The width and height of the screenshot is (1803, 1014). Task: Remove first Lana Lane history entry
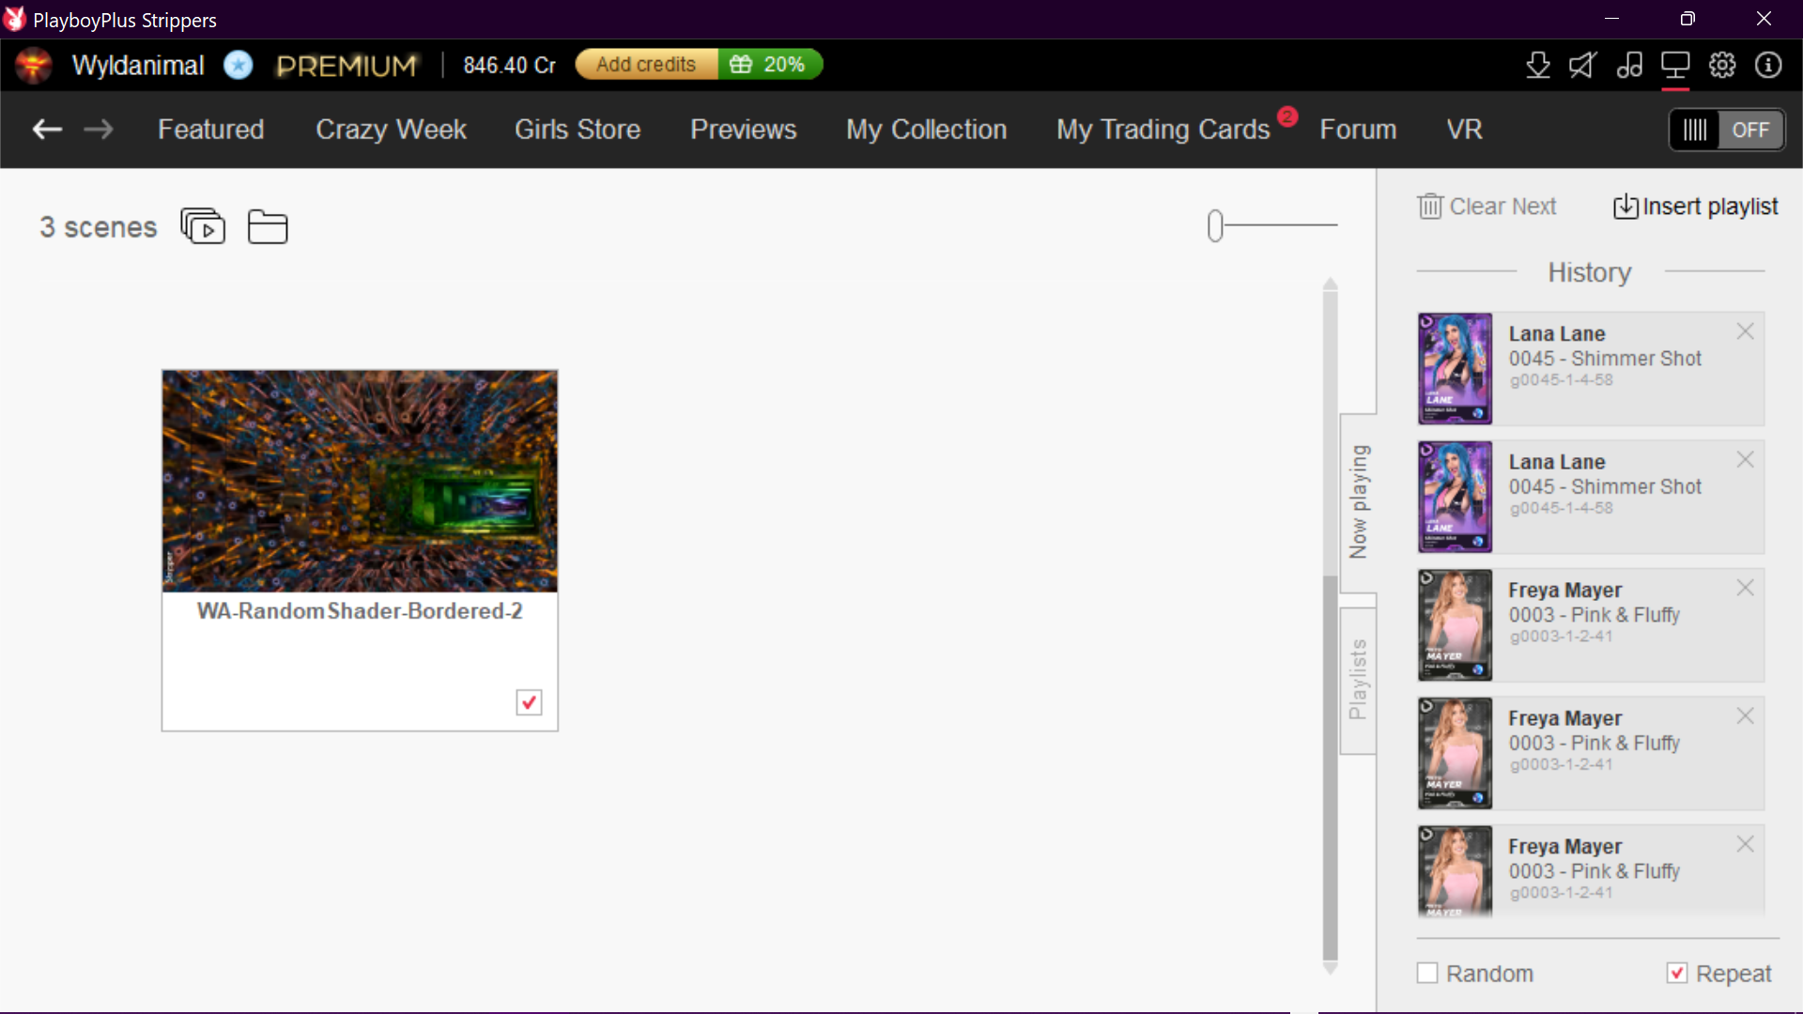pyautogui.click(x=1745, y=331)
